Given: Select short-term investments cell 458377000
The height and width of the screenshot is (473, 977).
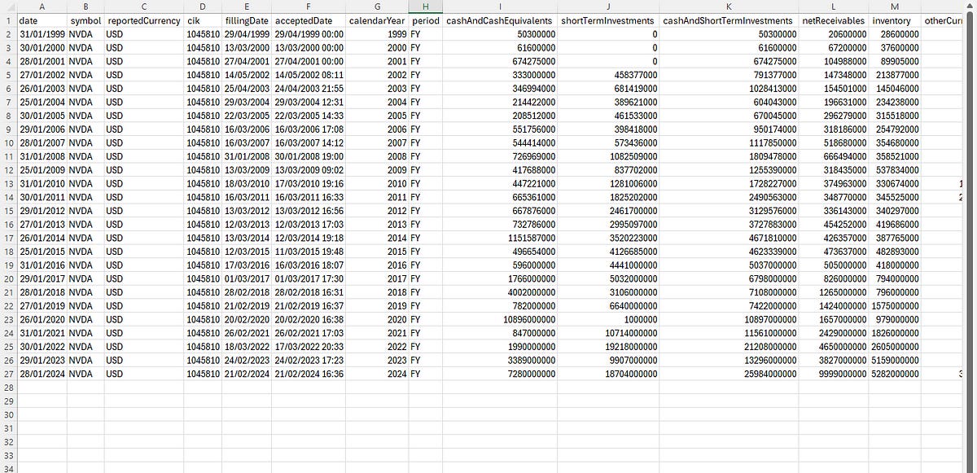Looking at the screenshot, I should coord(608,76).
